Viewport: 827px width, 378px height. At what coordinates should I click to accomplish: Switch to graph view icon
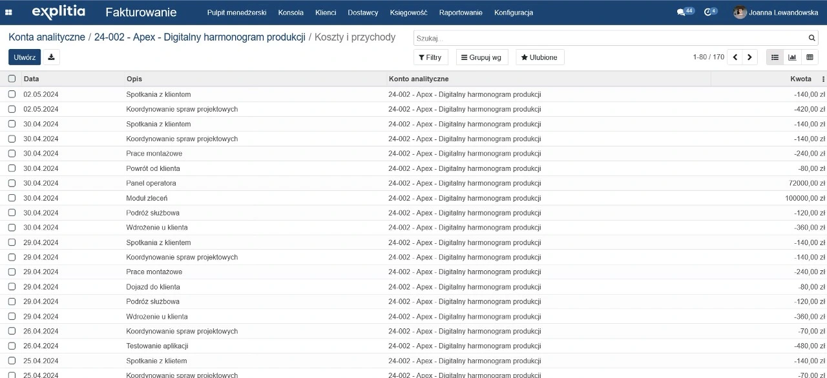[792, 57]
